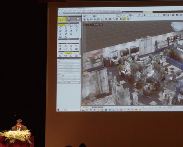This screenshot has height=147, width=183.
Task: Click the blue-red half circle icon in second toolbar
Action: click(x=121, y=19)
